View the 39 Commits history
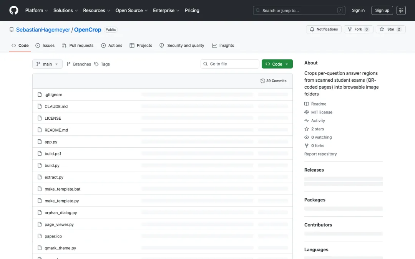 pyautogui.click(x=274, y=81)
